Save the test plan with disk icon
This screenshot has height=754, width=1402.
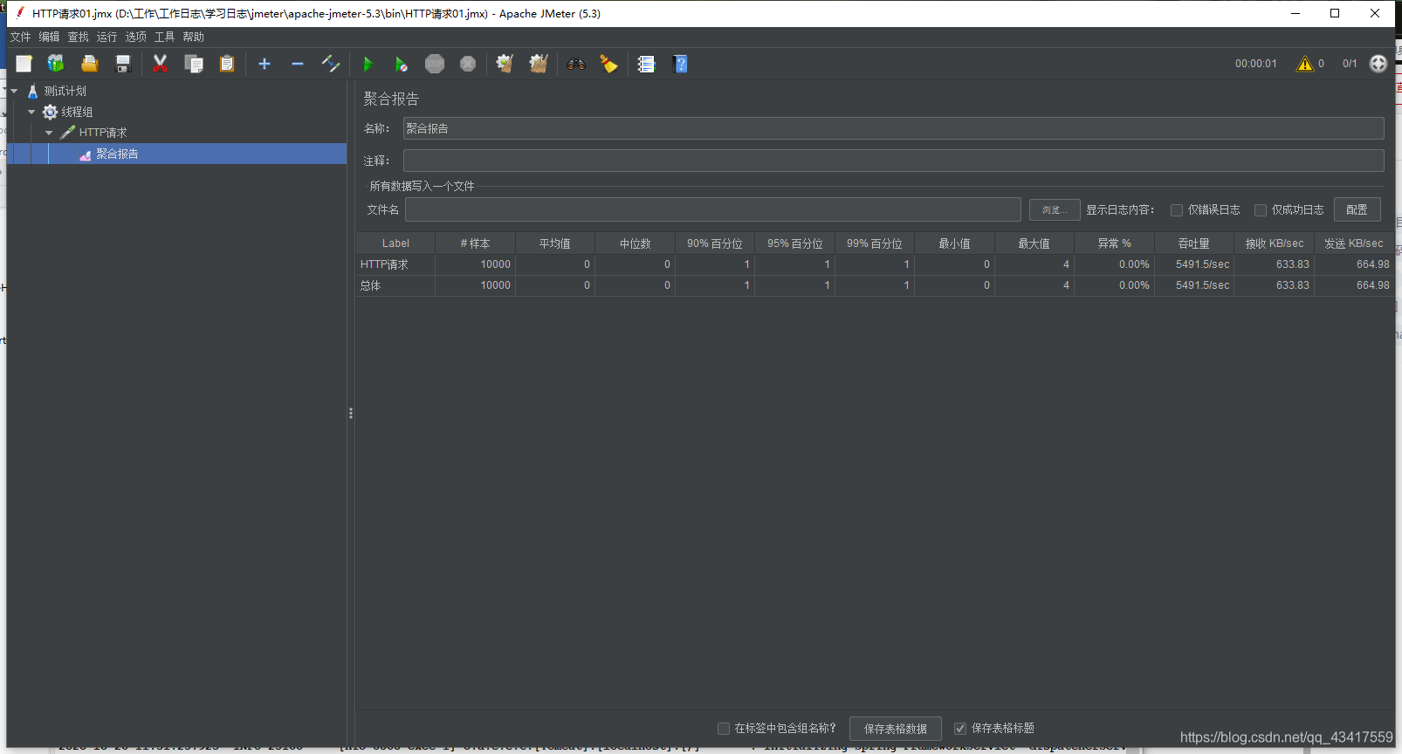(123, 64)
